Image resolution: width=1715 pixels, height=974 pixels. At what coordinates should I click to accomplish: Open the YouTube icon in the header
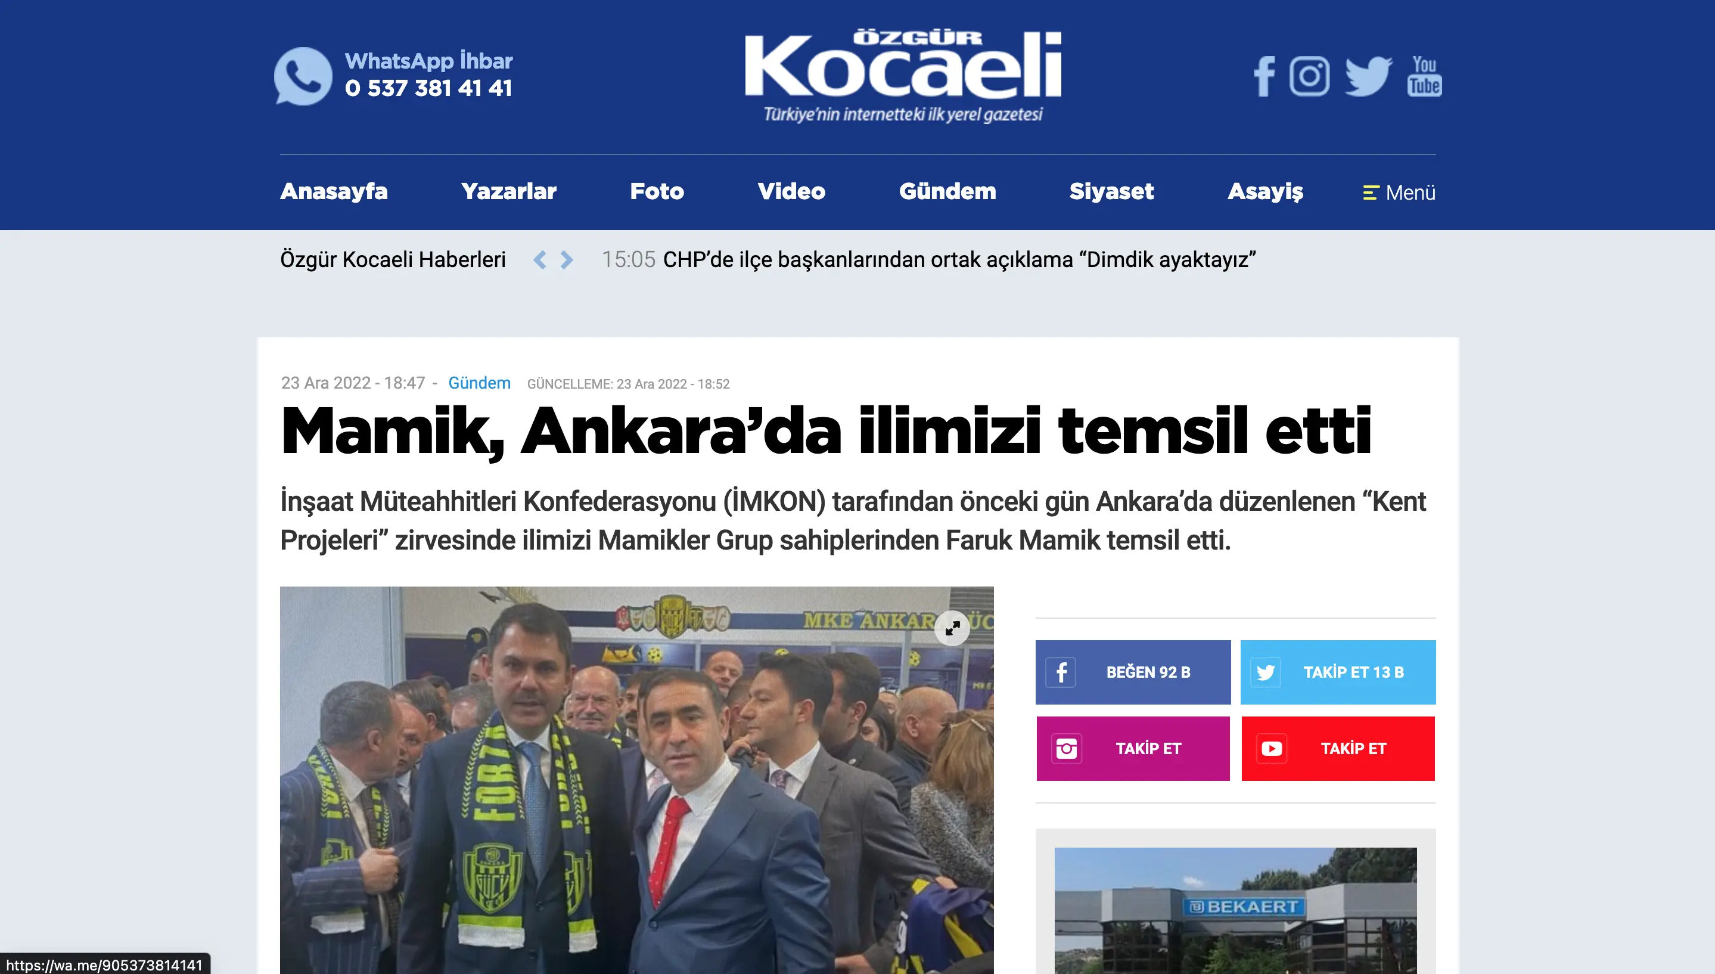[x=1424, y=76]
